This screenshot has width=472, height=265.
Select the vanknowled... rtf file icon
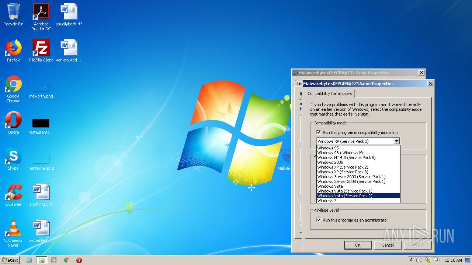tap(69, 51)
